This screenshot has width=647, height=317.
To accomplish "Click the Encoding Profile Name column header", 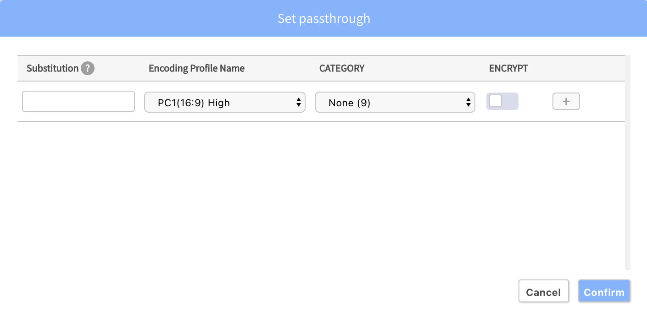I will point(196,68).
